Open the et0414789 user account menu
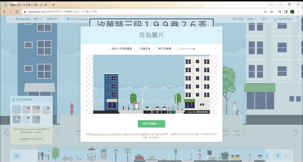The width and height of the screenshot is (303, 162). [x=284, y=19]
